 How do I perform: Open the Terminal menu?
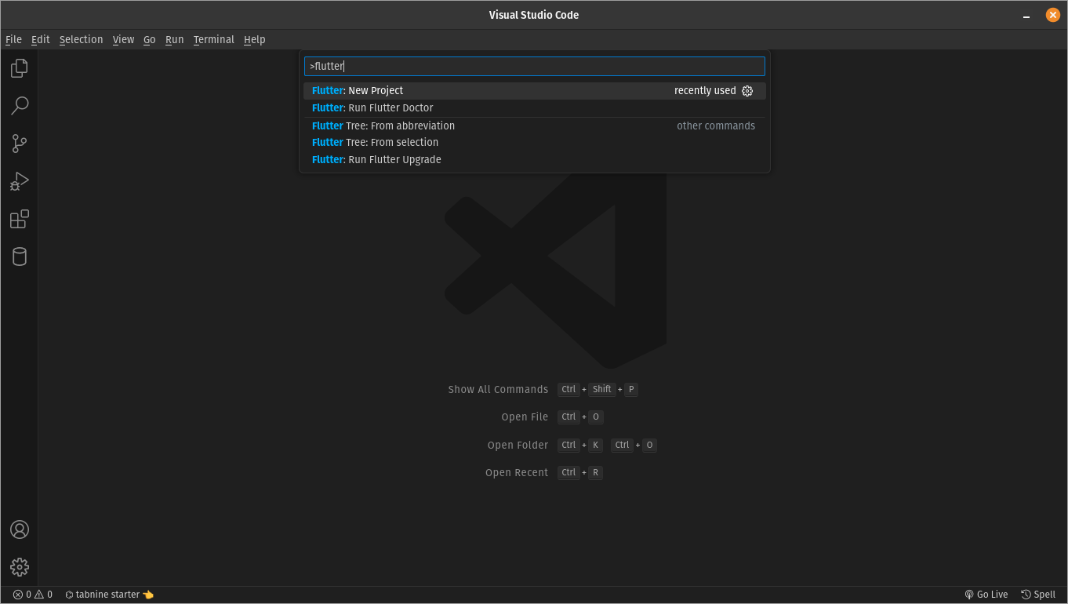click(x=213, y=39)
